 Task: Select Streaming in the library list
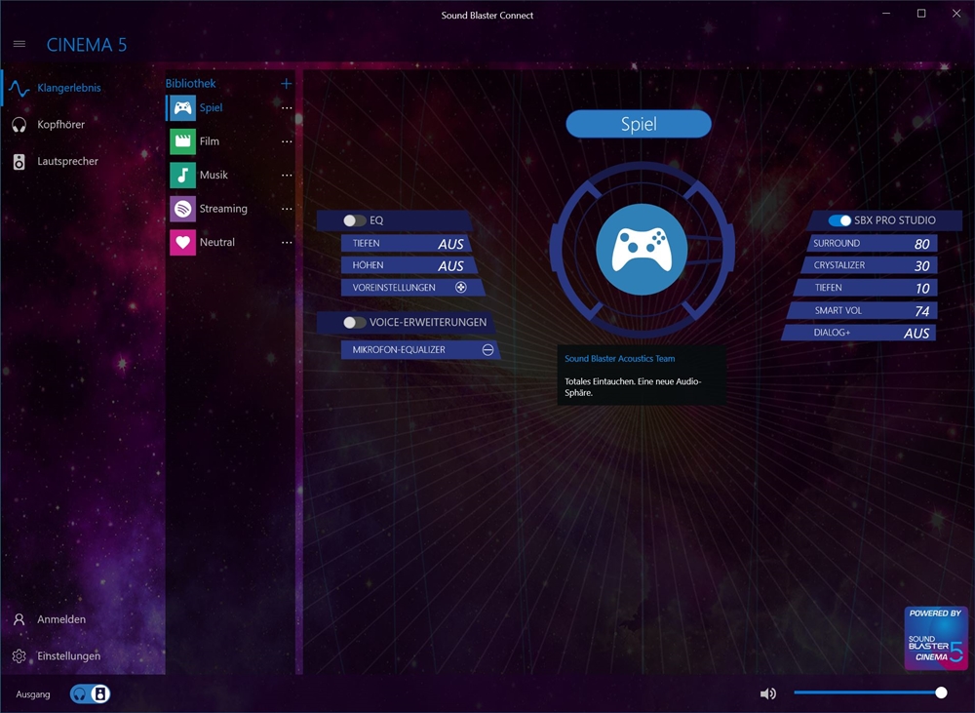223,209
